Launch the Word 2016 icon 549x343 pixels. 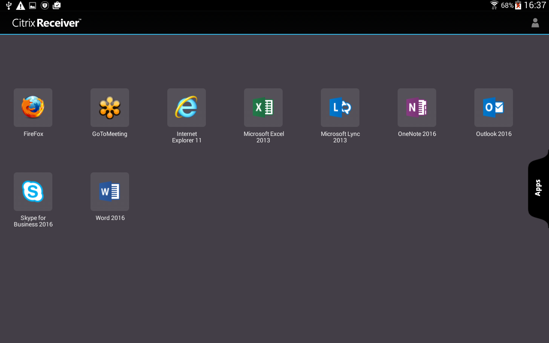click(110, 192)
